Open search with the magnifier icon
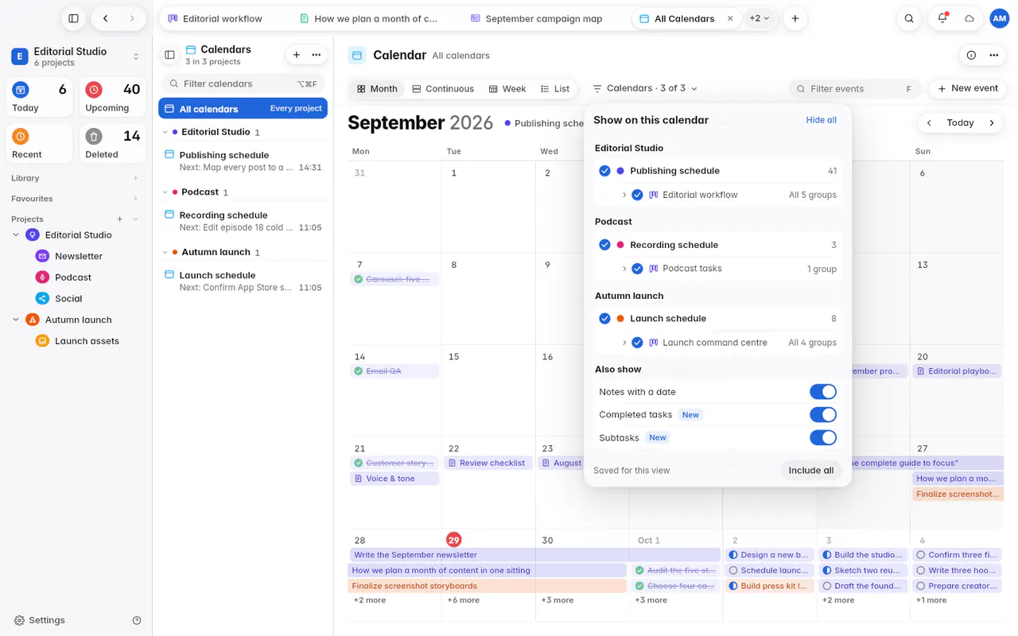The height and width of the screenshot is (636, 1018). click(x=909, y=18)
